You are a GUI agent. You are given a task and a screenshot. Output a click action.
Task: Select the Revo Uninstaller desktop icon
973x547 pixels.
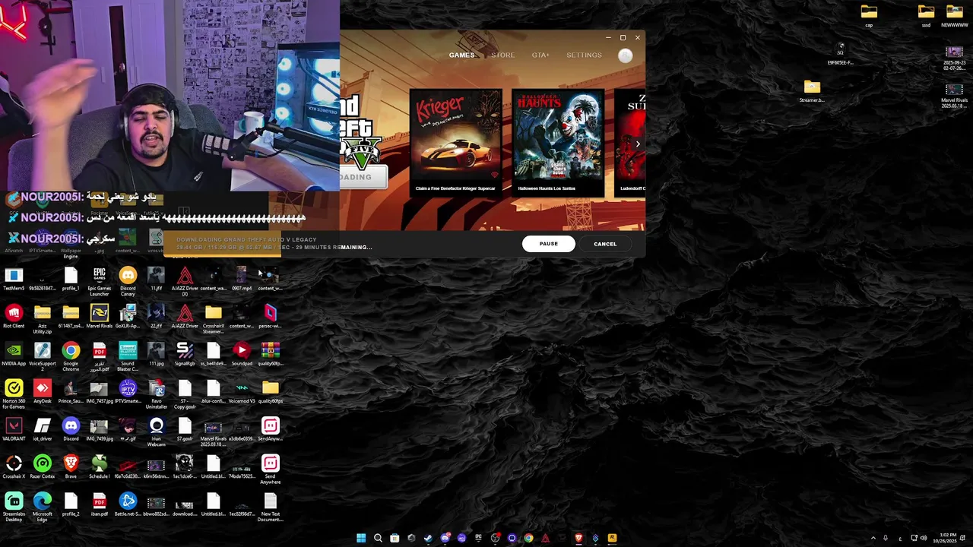point(156,393)
